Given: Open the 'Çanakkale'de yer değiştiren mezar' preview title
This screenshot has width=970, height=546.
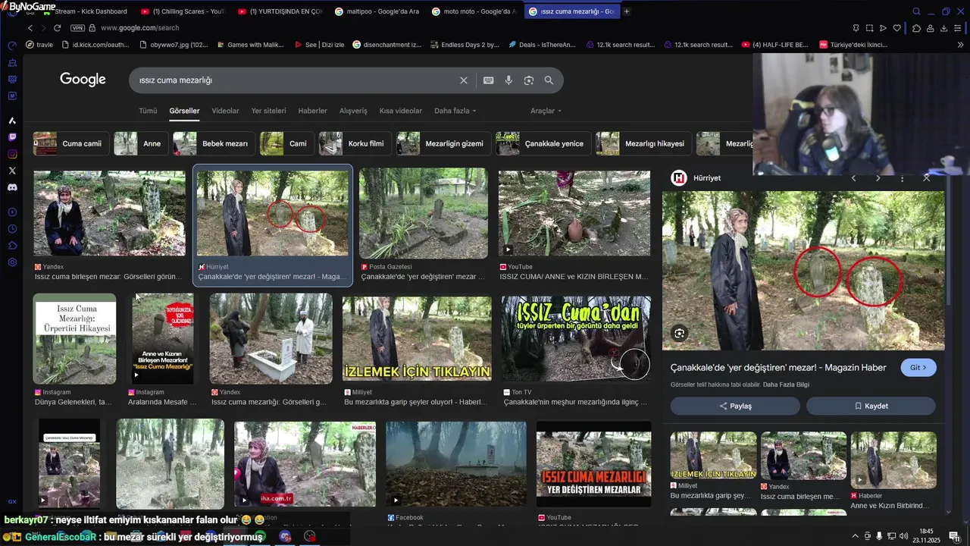Looking at the screenshot, I should 778,368.
